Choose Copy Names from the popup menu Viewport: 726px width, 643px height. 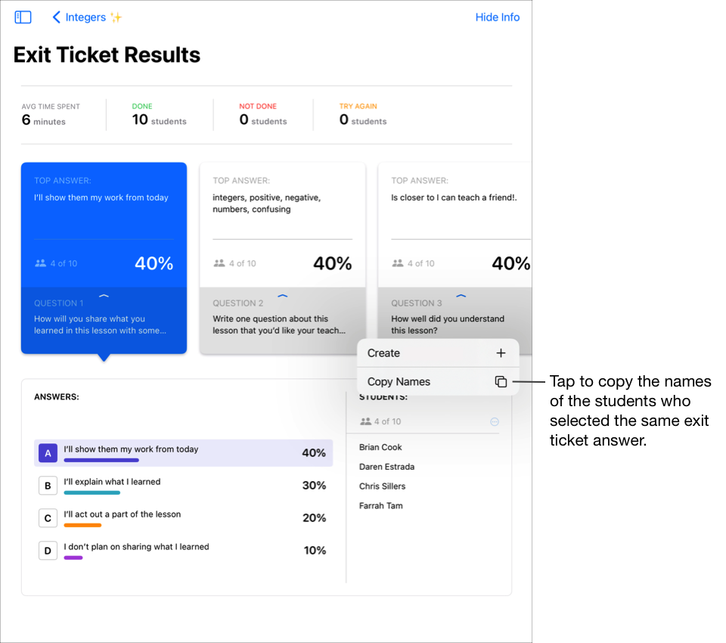tap(399, 382)
